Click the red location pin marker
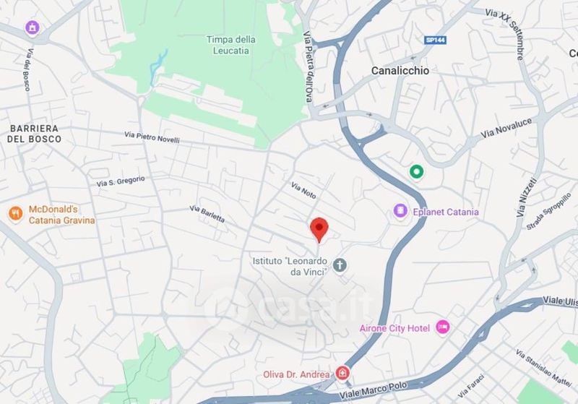Viewport: 578px width, 404px height. 319,230
